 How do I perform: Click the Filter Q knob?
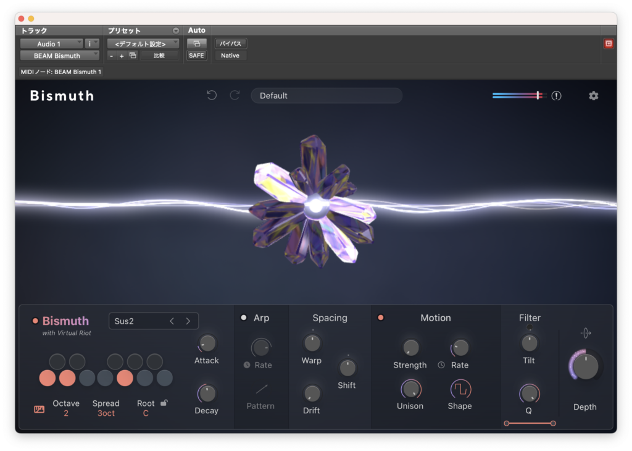click(529, 394)
